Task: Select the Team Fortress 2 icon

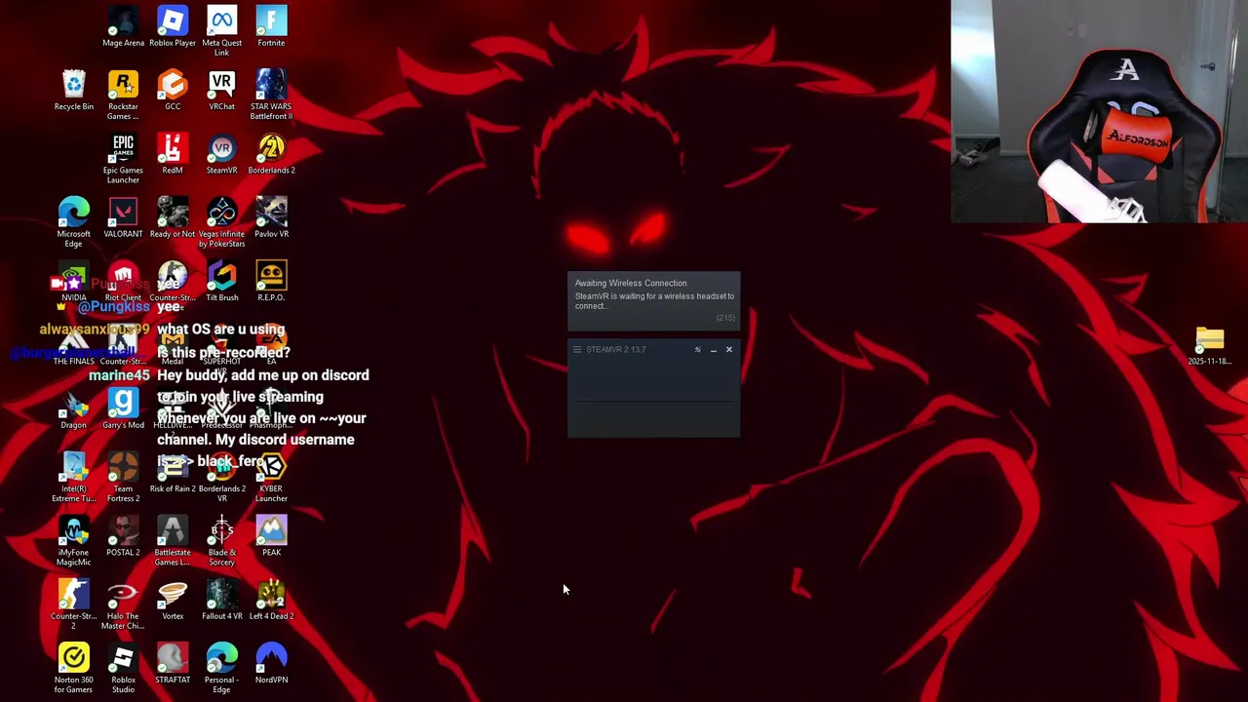Action: pyautogui.click(x=123, y=477)
